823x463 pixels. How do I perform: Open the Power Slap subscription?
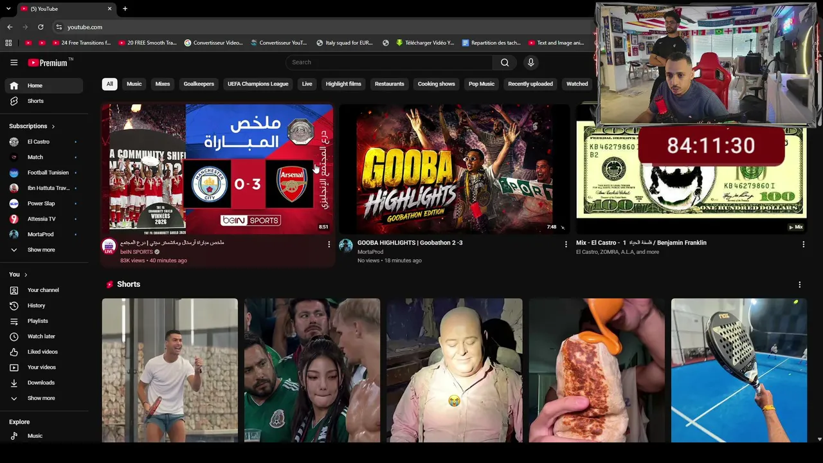(x=44, y=203)
